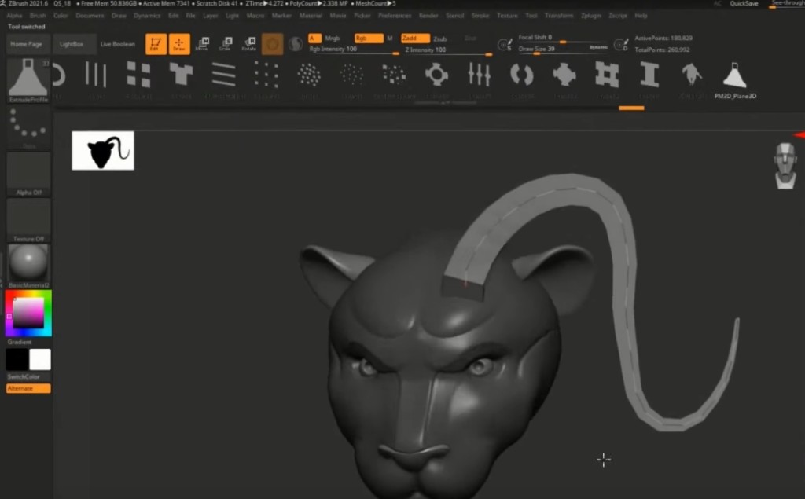Select the ExtrudeProfile brush thumbnail
Screen dimensions: 805x499
pos(28,79)
